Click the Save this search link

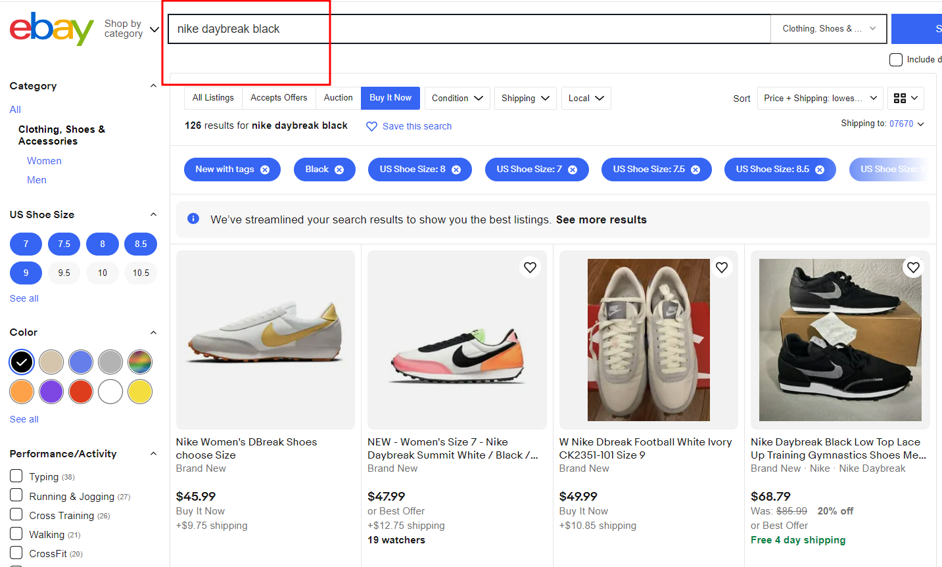[x=417, y=126]
